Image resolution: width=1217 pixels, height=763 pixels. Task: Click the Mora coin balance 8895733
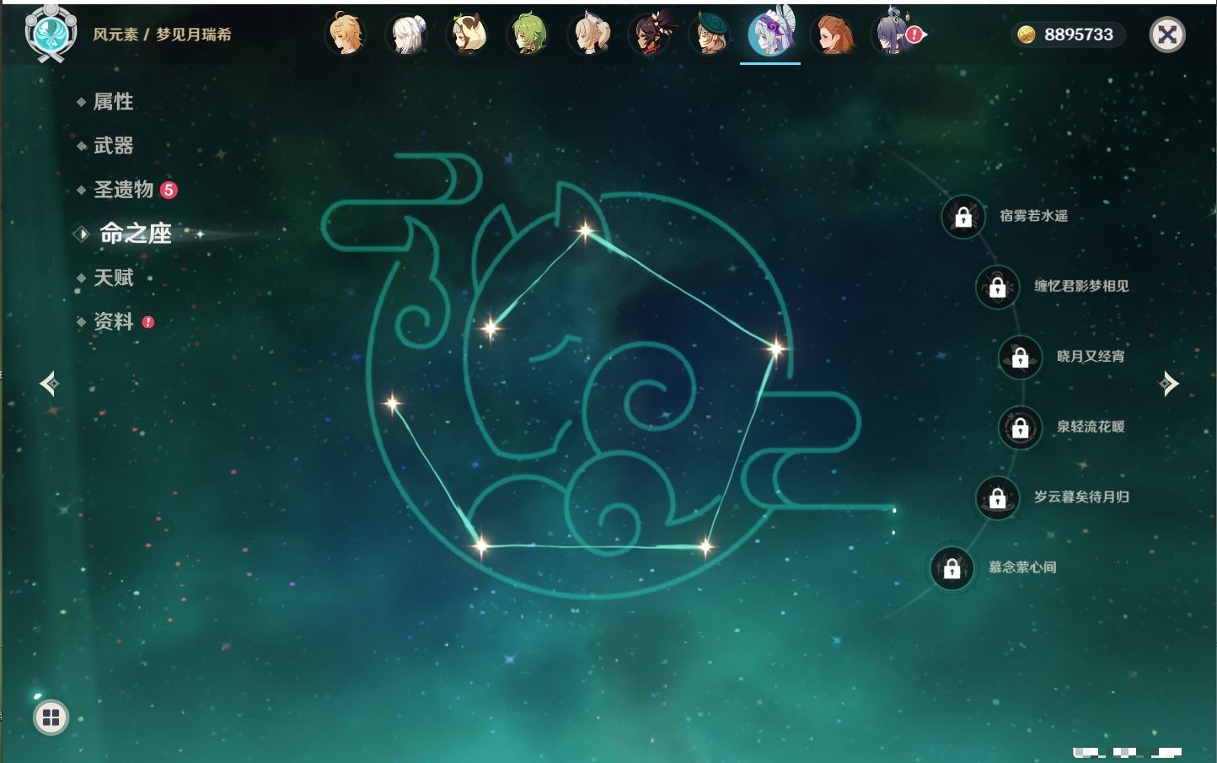point(1068,35)
